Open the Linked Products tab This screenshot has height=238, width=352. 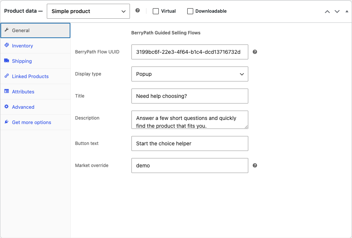[36, 76]
